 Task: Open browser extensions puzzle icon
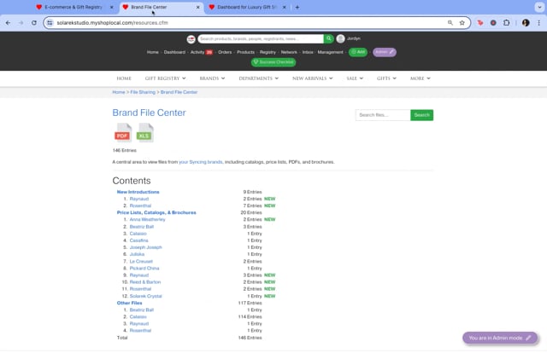[506, 23]
